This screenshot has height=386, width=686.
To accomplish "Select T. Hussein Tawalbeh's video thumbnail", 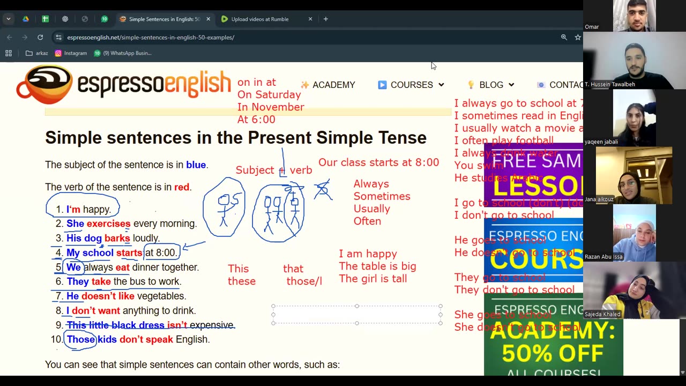I will coord(635,61).
